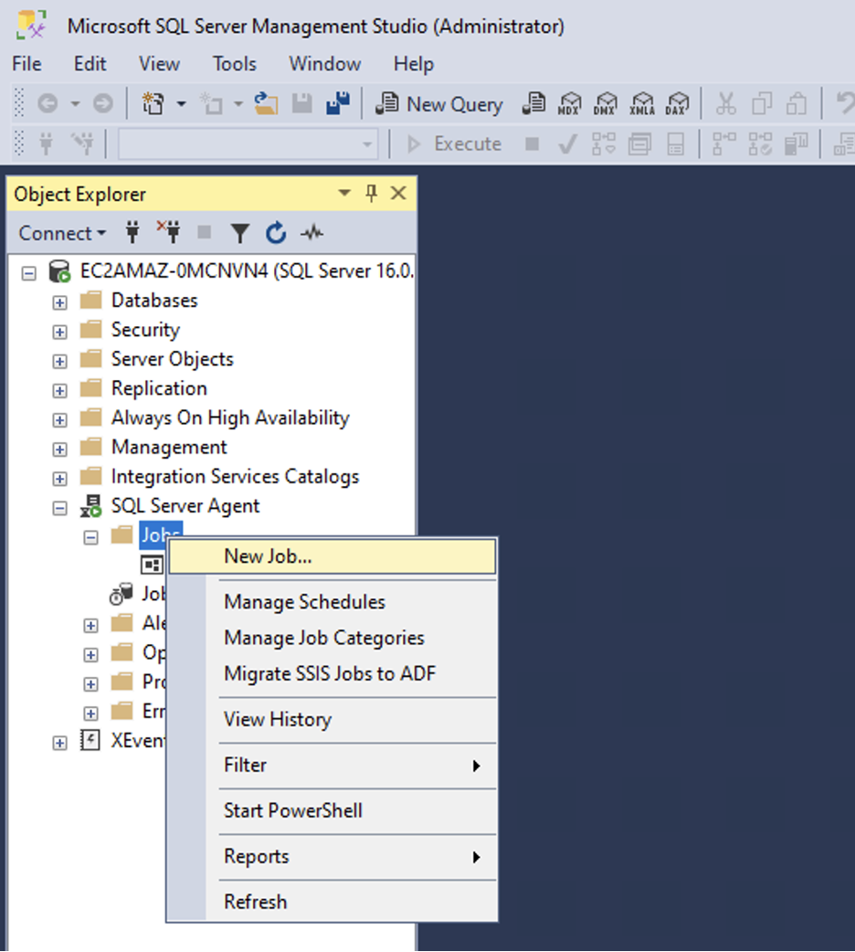Click the Display Estimated Execution Plan icon
The width and height of the screenshot is (855, 952).
pyautogui.click(x=604, y=143)
